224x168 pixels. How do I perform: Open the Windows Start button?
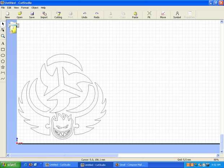coord(10,165)
